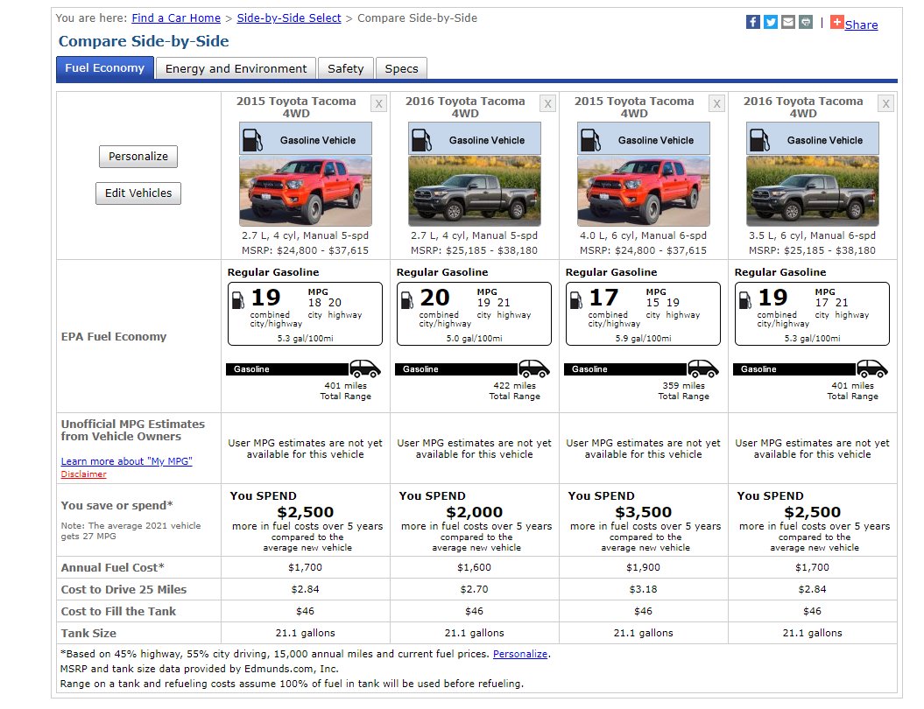Remove 2015 Tacoma 2.7 L vehicle
Screen dimensions: 924x709
coord(379,104)
